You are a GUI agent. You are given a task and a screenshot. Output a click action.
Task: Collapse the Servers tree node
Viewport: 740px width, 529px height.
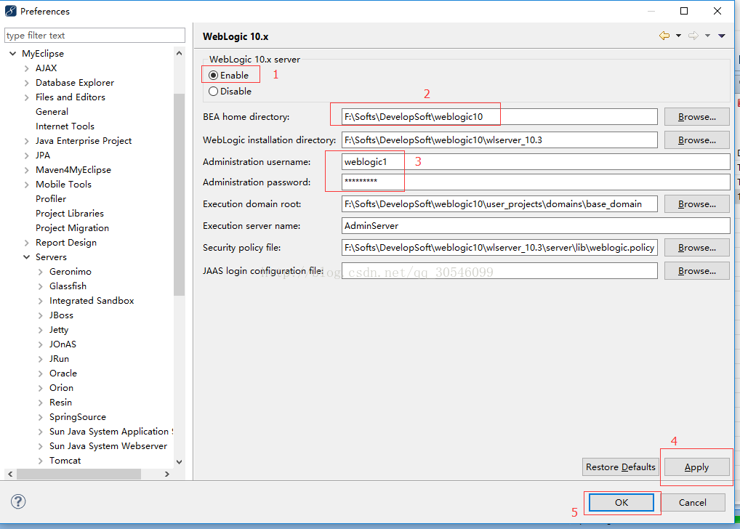pos(26,257)
